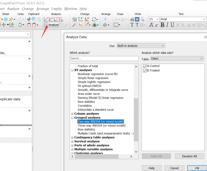
Task: Uncheck the B:Treated data set
Action: (145, 70)
